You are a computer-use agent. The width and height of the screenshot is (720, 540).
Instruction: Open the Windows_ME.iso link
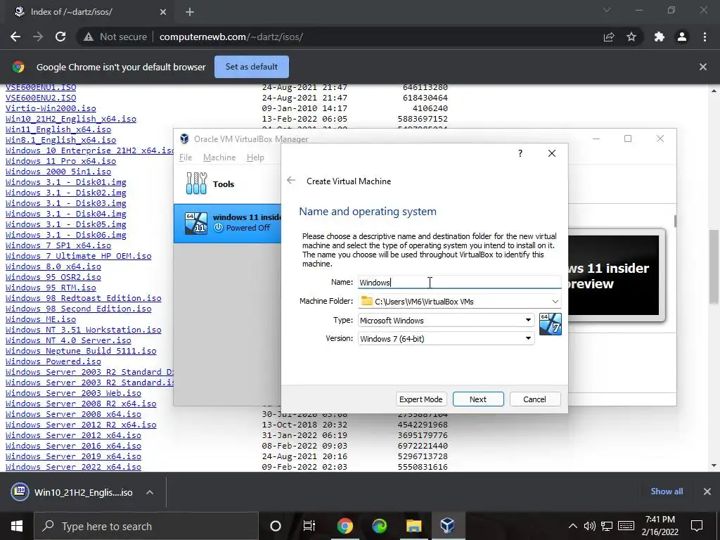(x=41, y=320)
